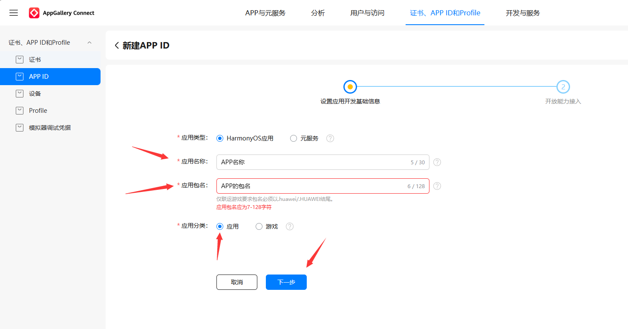Viewport: 628px width, 329px height.
Task: Click step 2 circle 开放能力接入
Action: (x=563, y=87)
